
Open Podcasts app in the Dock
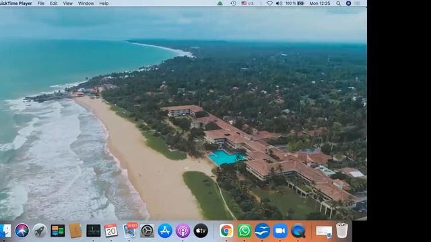(183, 231)
